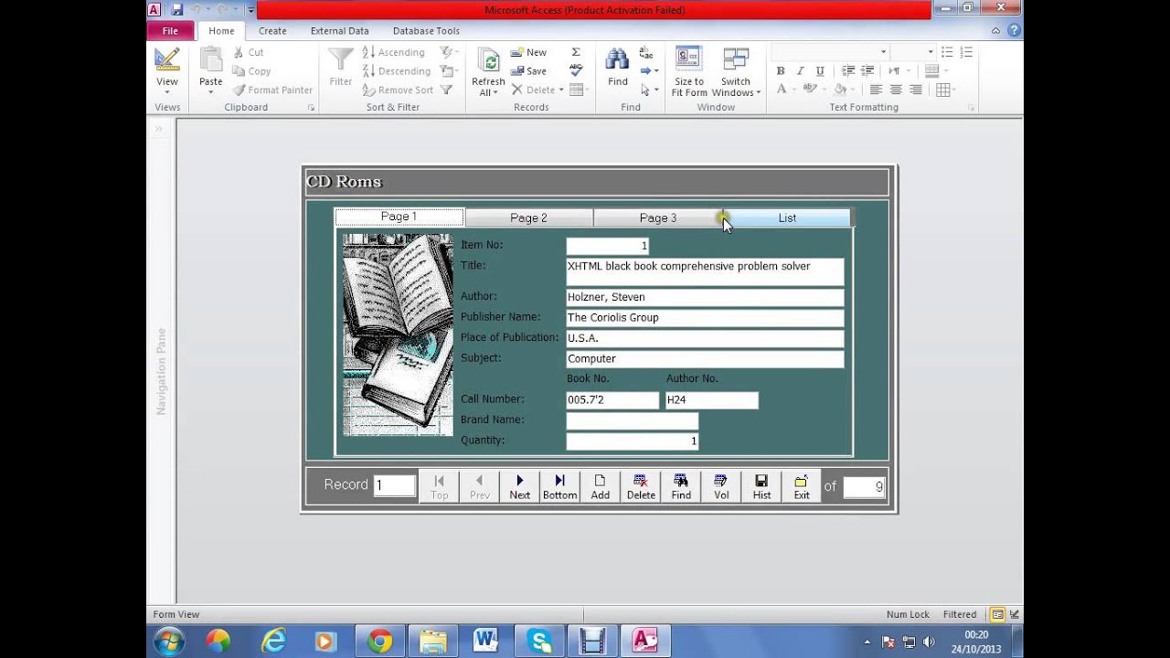Expand the Font size dropdown
The height and width of the screenshot is (658, 1170).
931,52
